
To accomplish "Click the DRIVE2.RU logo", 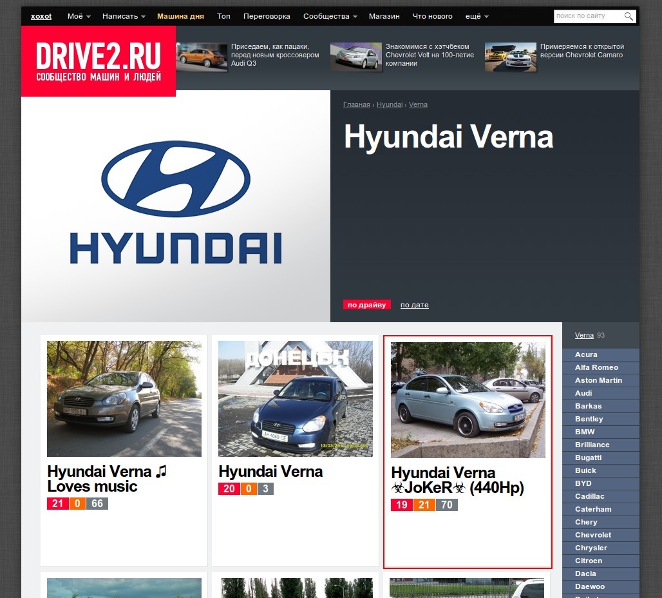I will click(x=99, y=61).
